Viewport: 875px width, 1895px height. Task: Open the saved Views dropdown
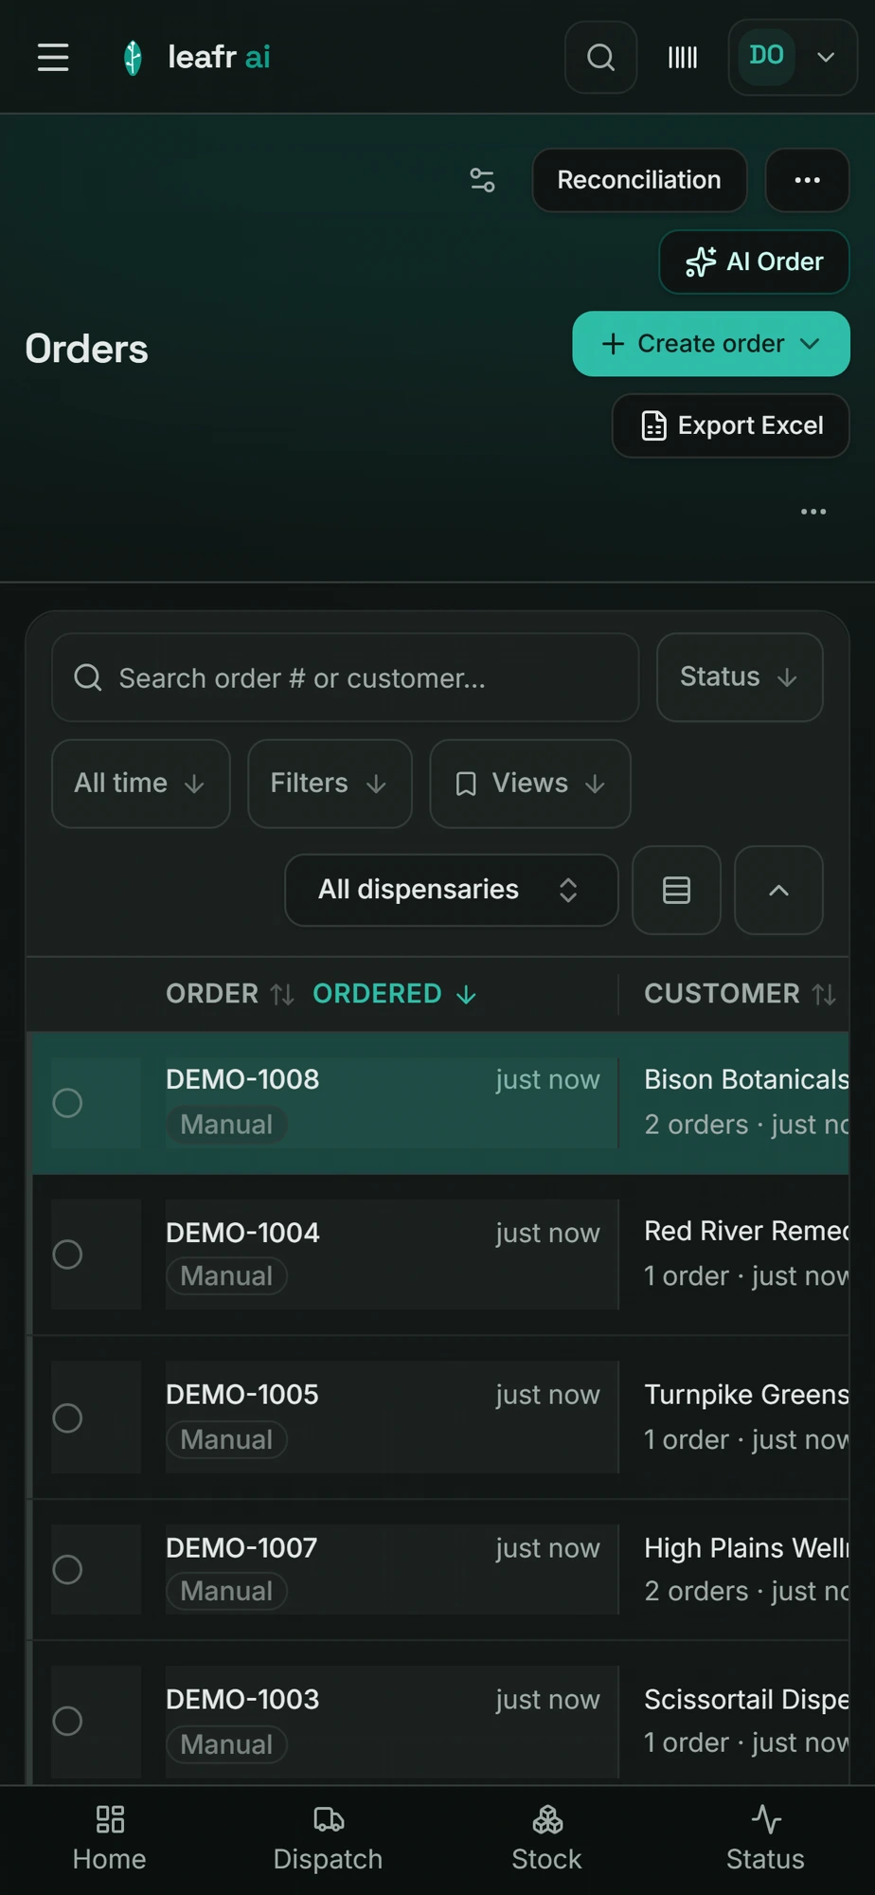pos(530,784)
